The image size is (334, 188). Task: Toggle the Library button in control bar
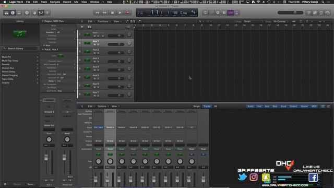6,13
